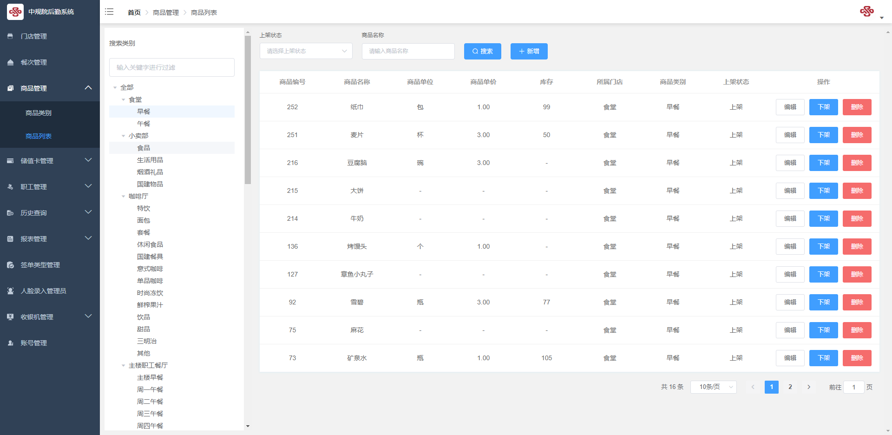Collapse the 咖啡厅 tree node arrow
892x435 pixels.
pyautogui.click(x=123, y=196)
